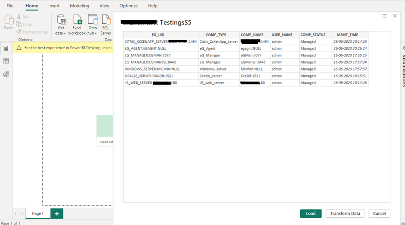Click the COMP_TYPE column header

pos(219,35)
